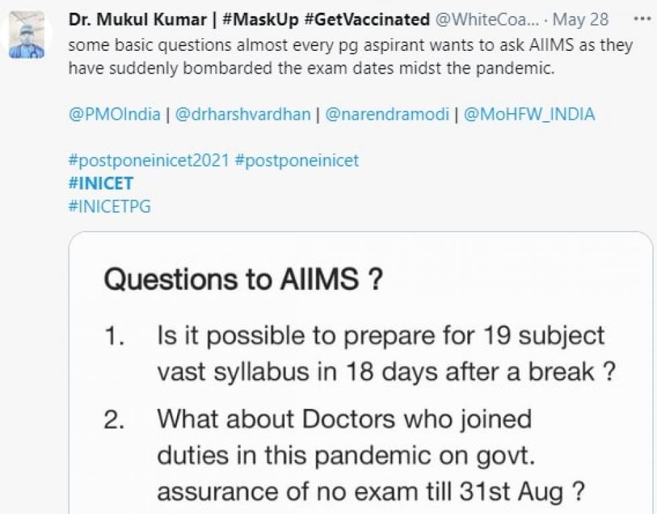Select the #postponeinicet2021 hashtag
Screen dimensions: 657x514
148,161
